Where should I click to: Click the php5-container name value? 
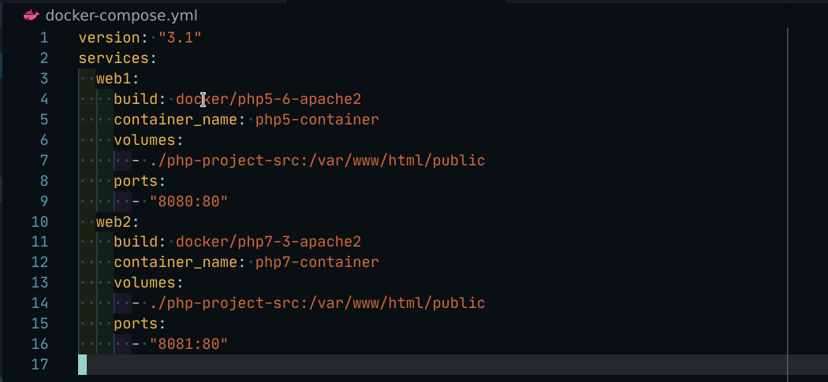click(317, 120)
